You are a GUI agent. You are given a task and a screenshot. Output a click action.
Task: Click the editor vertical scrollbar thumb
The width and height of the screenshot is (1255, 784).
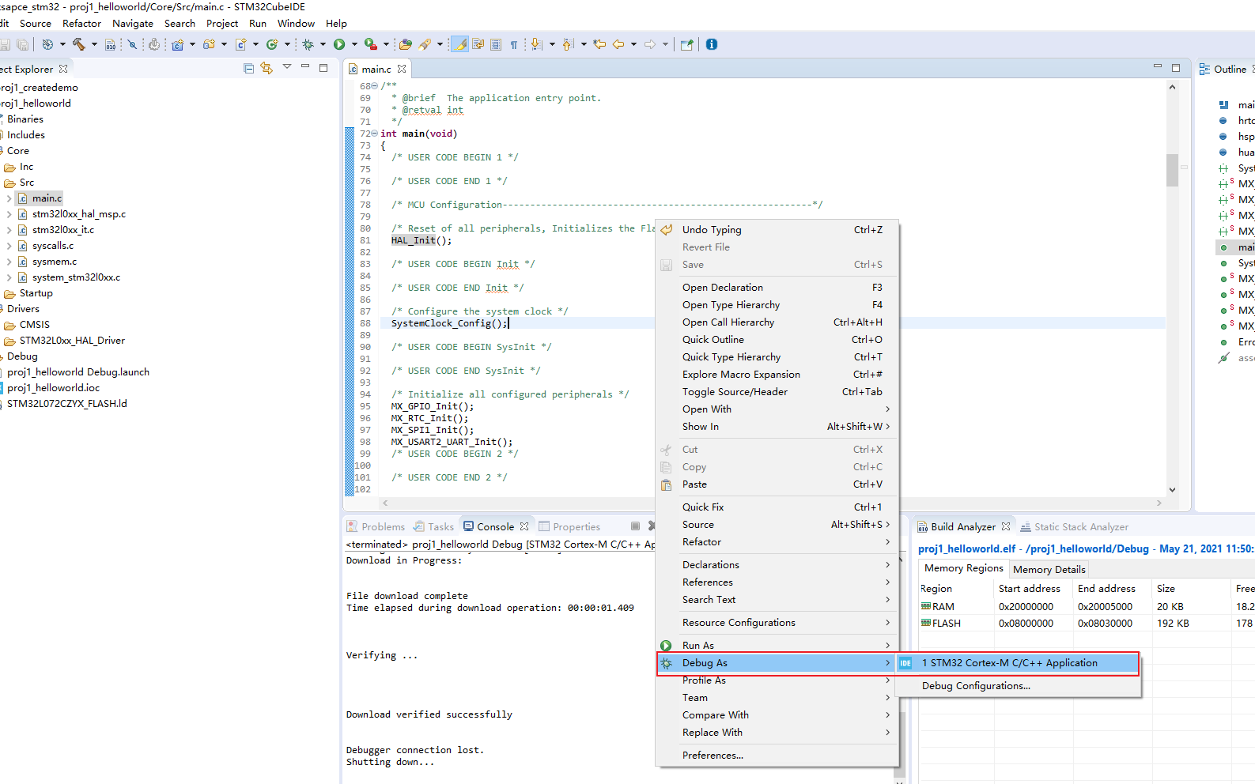tap(1172, 169)
